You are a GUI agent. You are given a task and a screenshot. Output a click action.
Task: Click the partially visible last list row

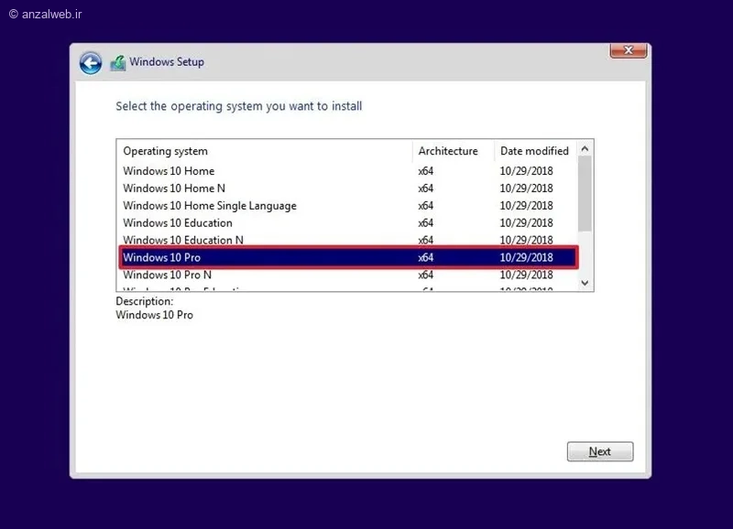(346, 287)
